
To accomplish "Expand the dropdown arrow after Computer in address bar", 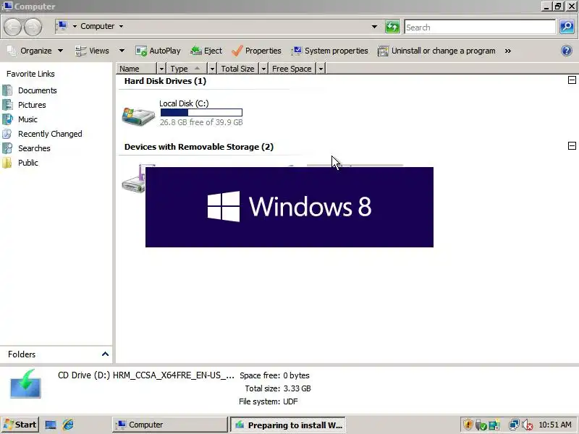I will pos(121,26).
